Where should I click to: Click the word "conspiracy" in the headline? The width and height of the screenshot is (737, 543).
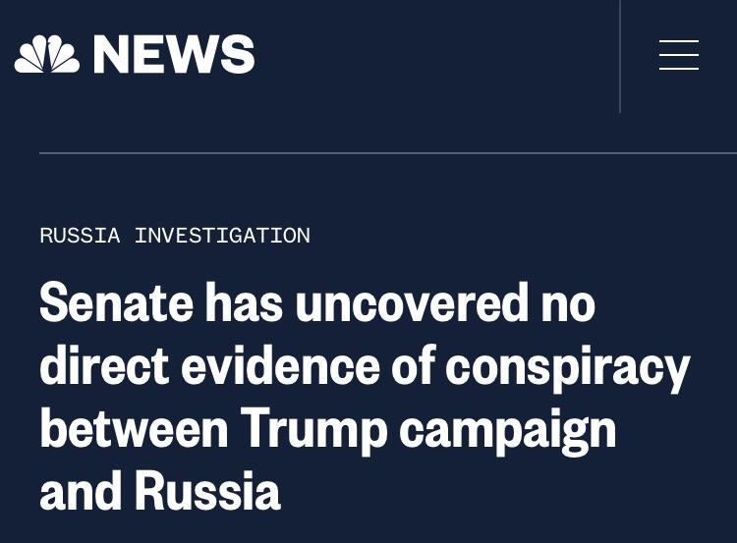click(x=567, y=369)
